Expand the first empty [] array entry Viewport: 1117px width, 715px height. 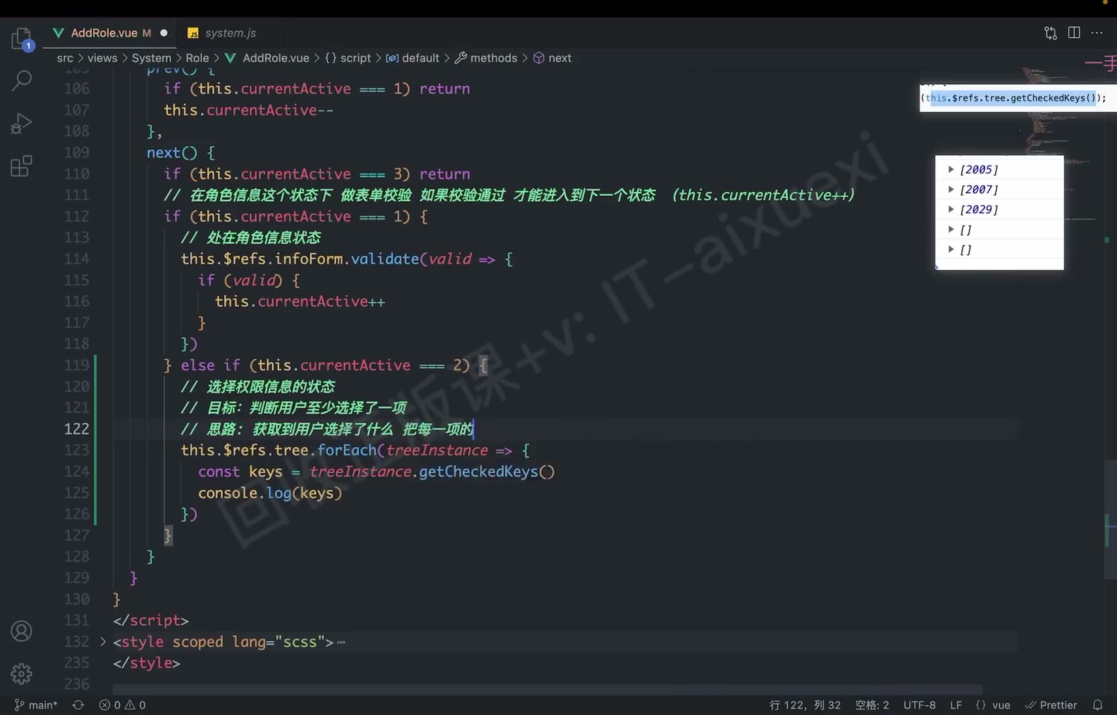tap(951, 229)
